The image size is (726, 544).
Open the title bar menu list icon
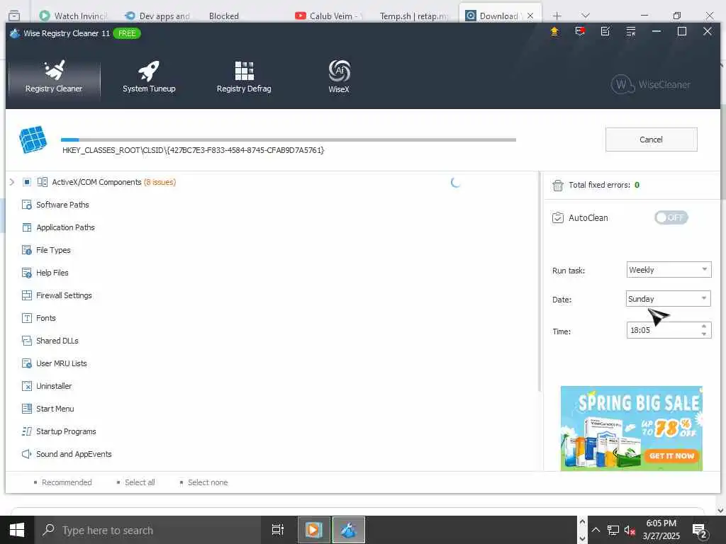point(630,31)
